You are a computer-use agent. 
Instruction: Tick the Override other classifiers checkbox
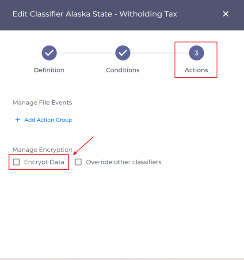point(78,162)
